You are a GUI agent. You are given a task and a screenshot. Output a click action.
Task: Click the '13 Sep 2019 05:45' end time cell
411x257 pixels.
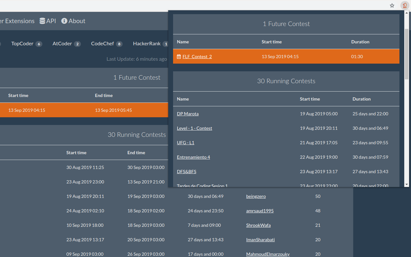click(x=113, y=110)
